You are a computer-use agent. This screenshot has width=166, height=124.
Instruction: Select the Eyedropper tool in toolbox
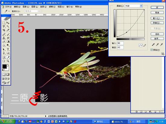click(8, 57)
